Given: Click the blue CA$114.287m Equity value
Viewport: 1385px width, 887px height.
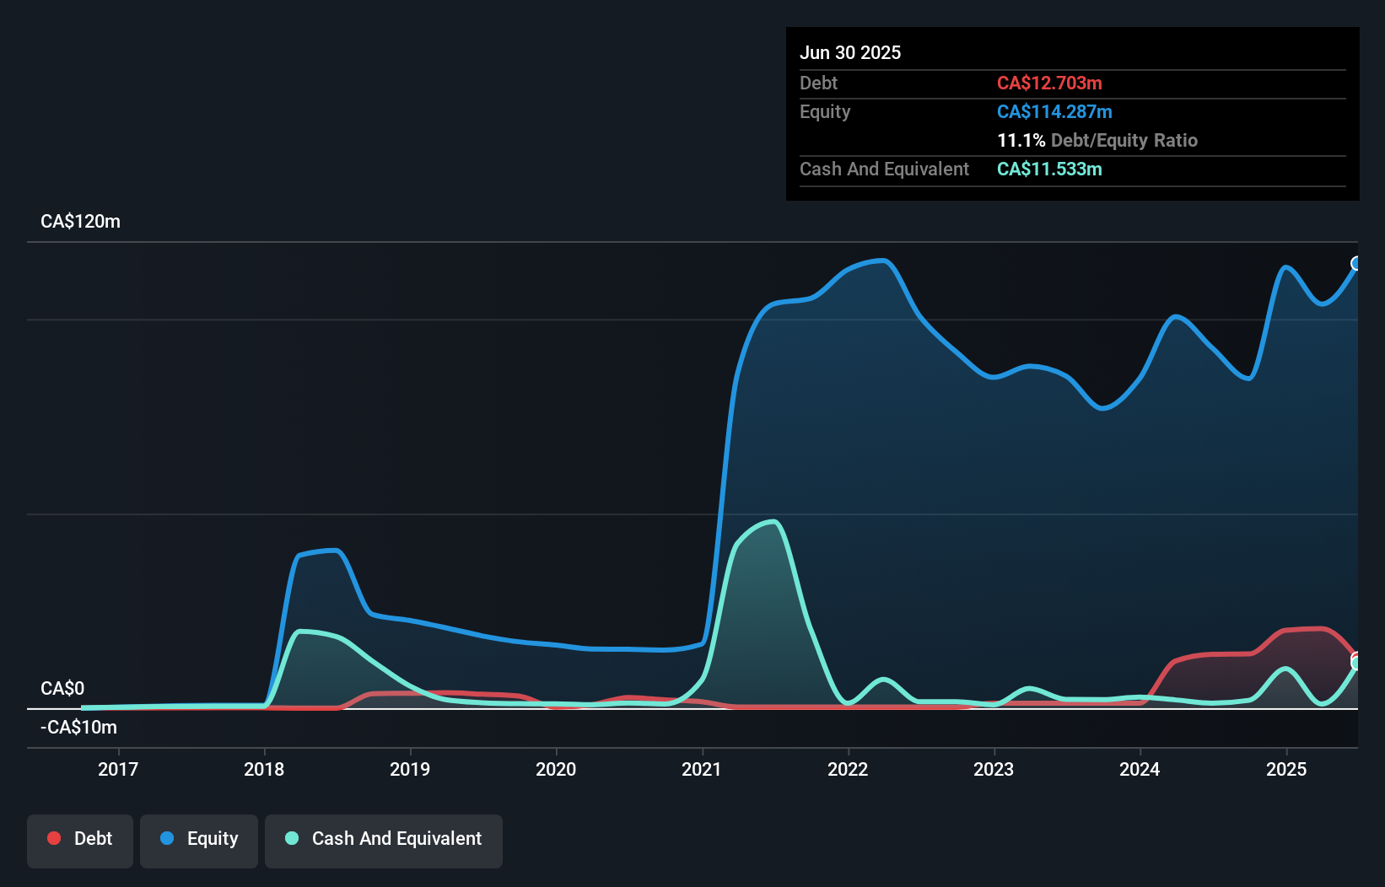Looking at the screenshot, I should tap(1054, 111).
